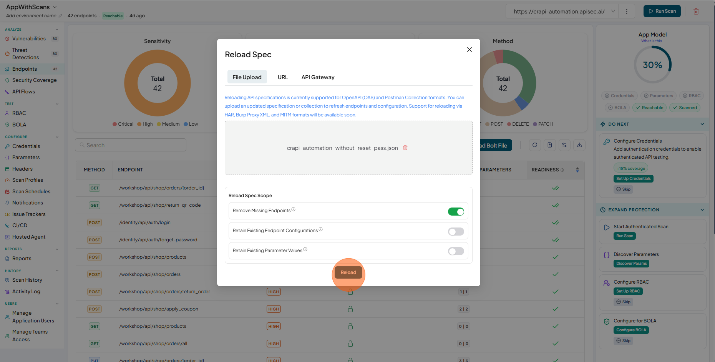Click the download icon in the endpoints toolbar

coord(579,145)
